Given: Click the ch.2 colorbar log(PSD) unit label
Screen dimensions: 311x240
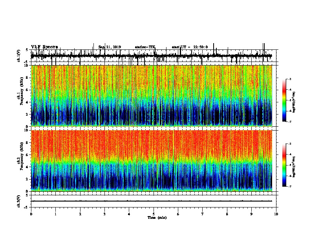Looking at the screenshot, I should pos(294,167).
